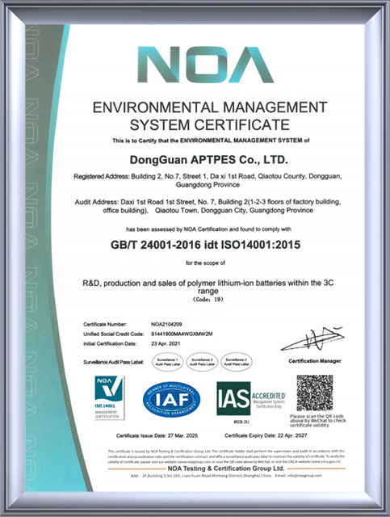Click the large NOA logo at top

[x=206, y=65]
